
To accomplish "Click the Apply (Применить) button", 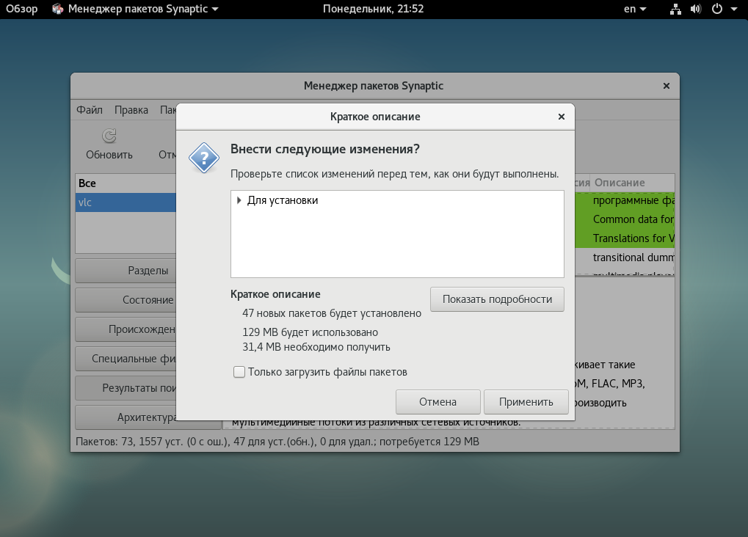I will 526,402.
